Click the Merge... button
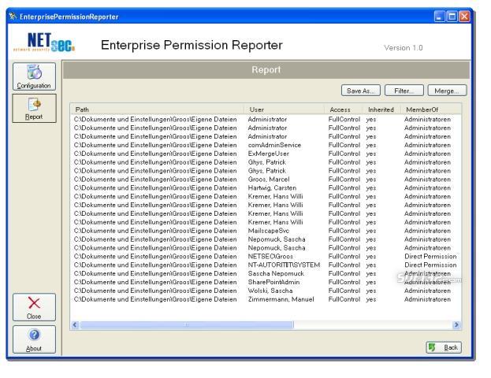Viewport: 491px width, 378px height. pos(447,91)
